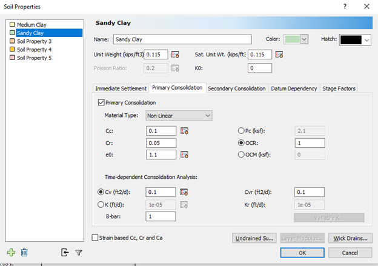Image resolution: width=378 pixels, height=266 pixels.
Task: Open the Material Type dropdown
Action: [x=179, y=115]
